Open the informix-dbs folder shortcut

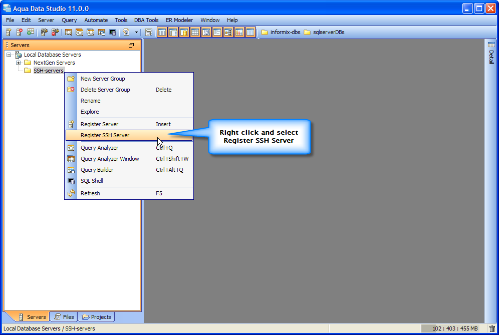pos(281,32)
